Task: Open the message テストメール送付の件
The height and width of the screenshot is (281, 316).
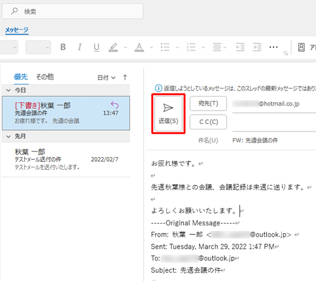Action: tap(66, 160)
